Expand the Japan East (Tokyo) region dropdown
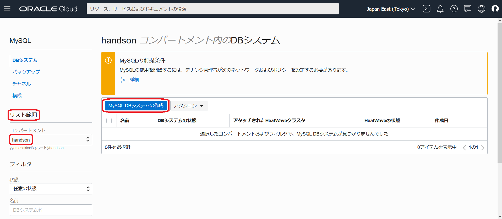 pos(391,9)
